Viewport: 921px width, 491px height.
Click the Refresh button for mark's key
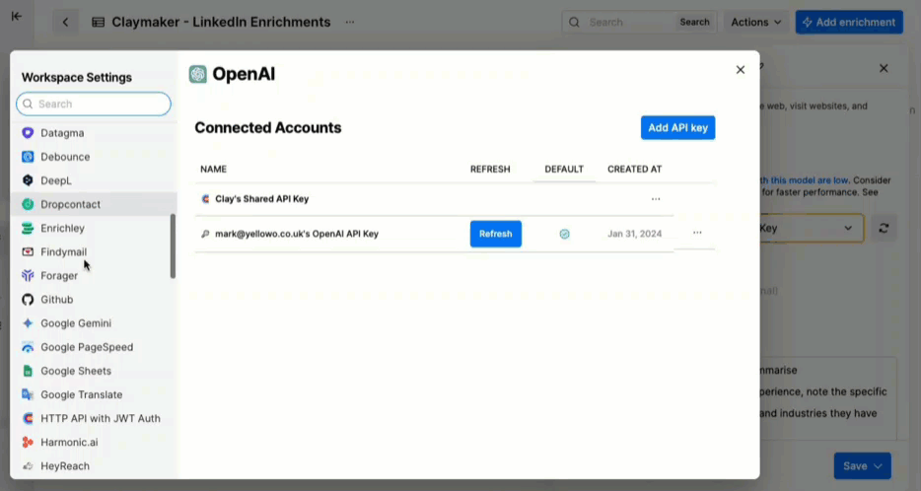click(496, 234)
